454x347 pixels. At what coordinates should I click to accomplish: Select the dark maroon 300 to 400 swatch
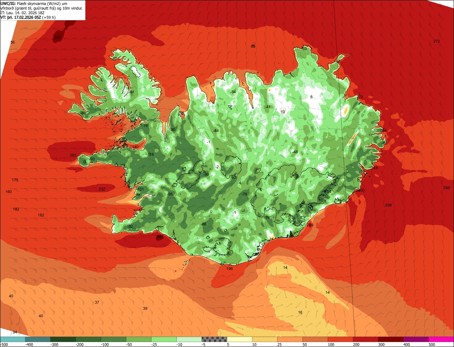tap(391, 339)
